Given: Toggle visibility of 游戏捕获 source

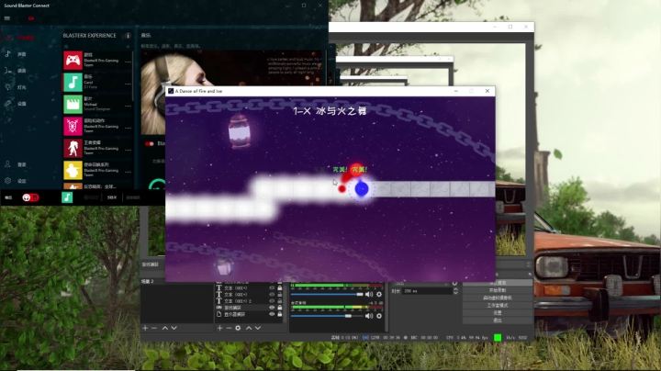Looking at the screenshot, I should click(x=272, y=308).
